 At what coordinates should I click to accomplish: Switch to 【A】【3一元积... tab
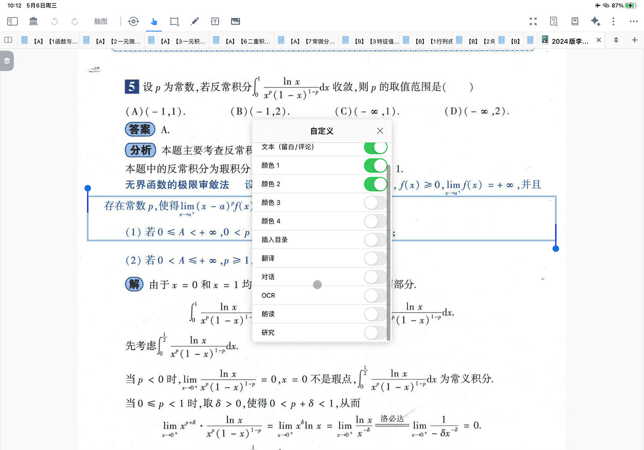tap(177, 41)
